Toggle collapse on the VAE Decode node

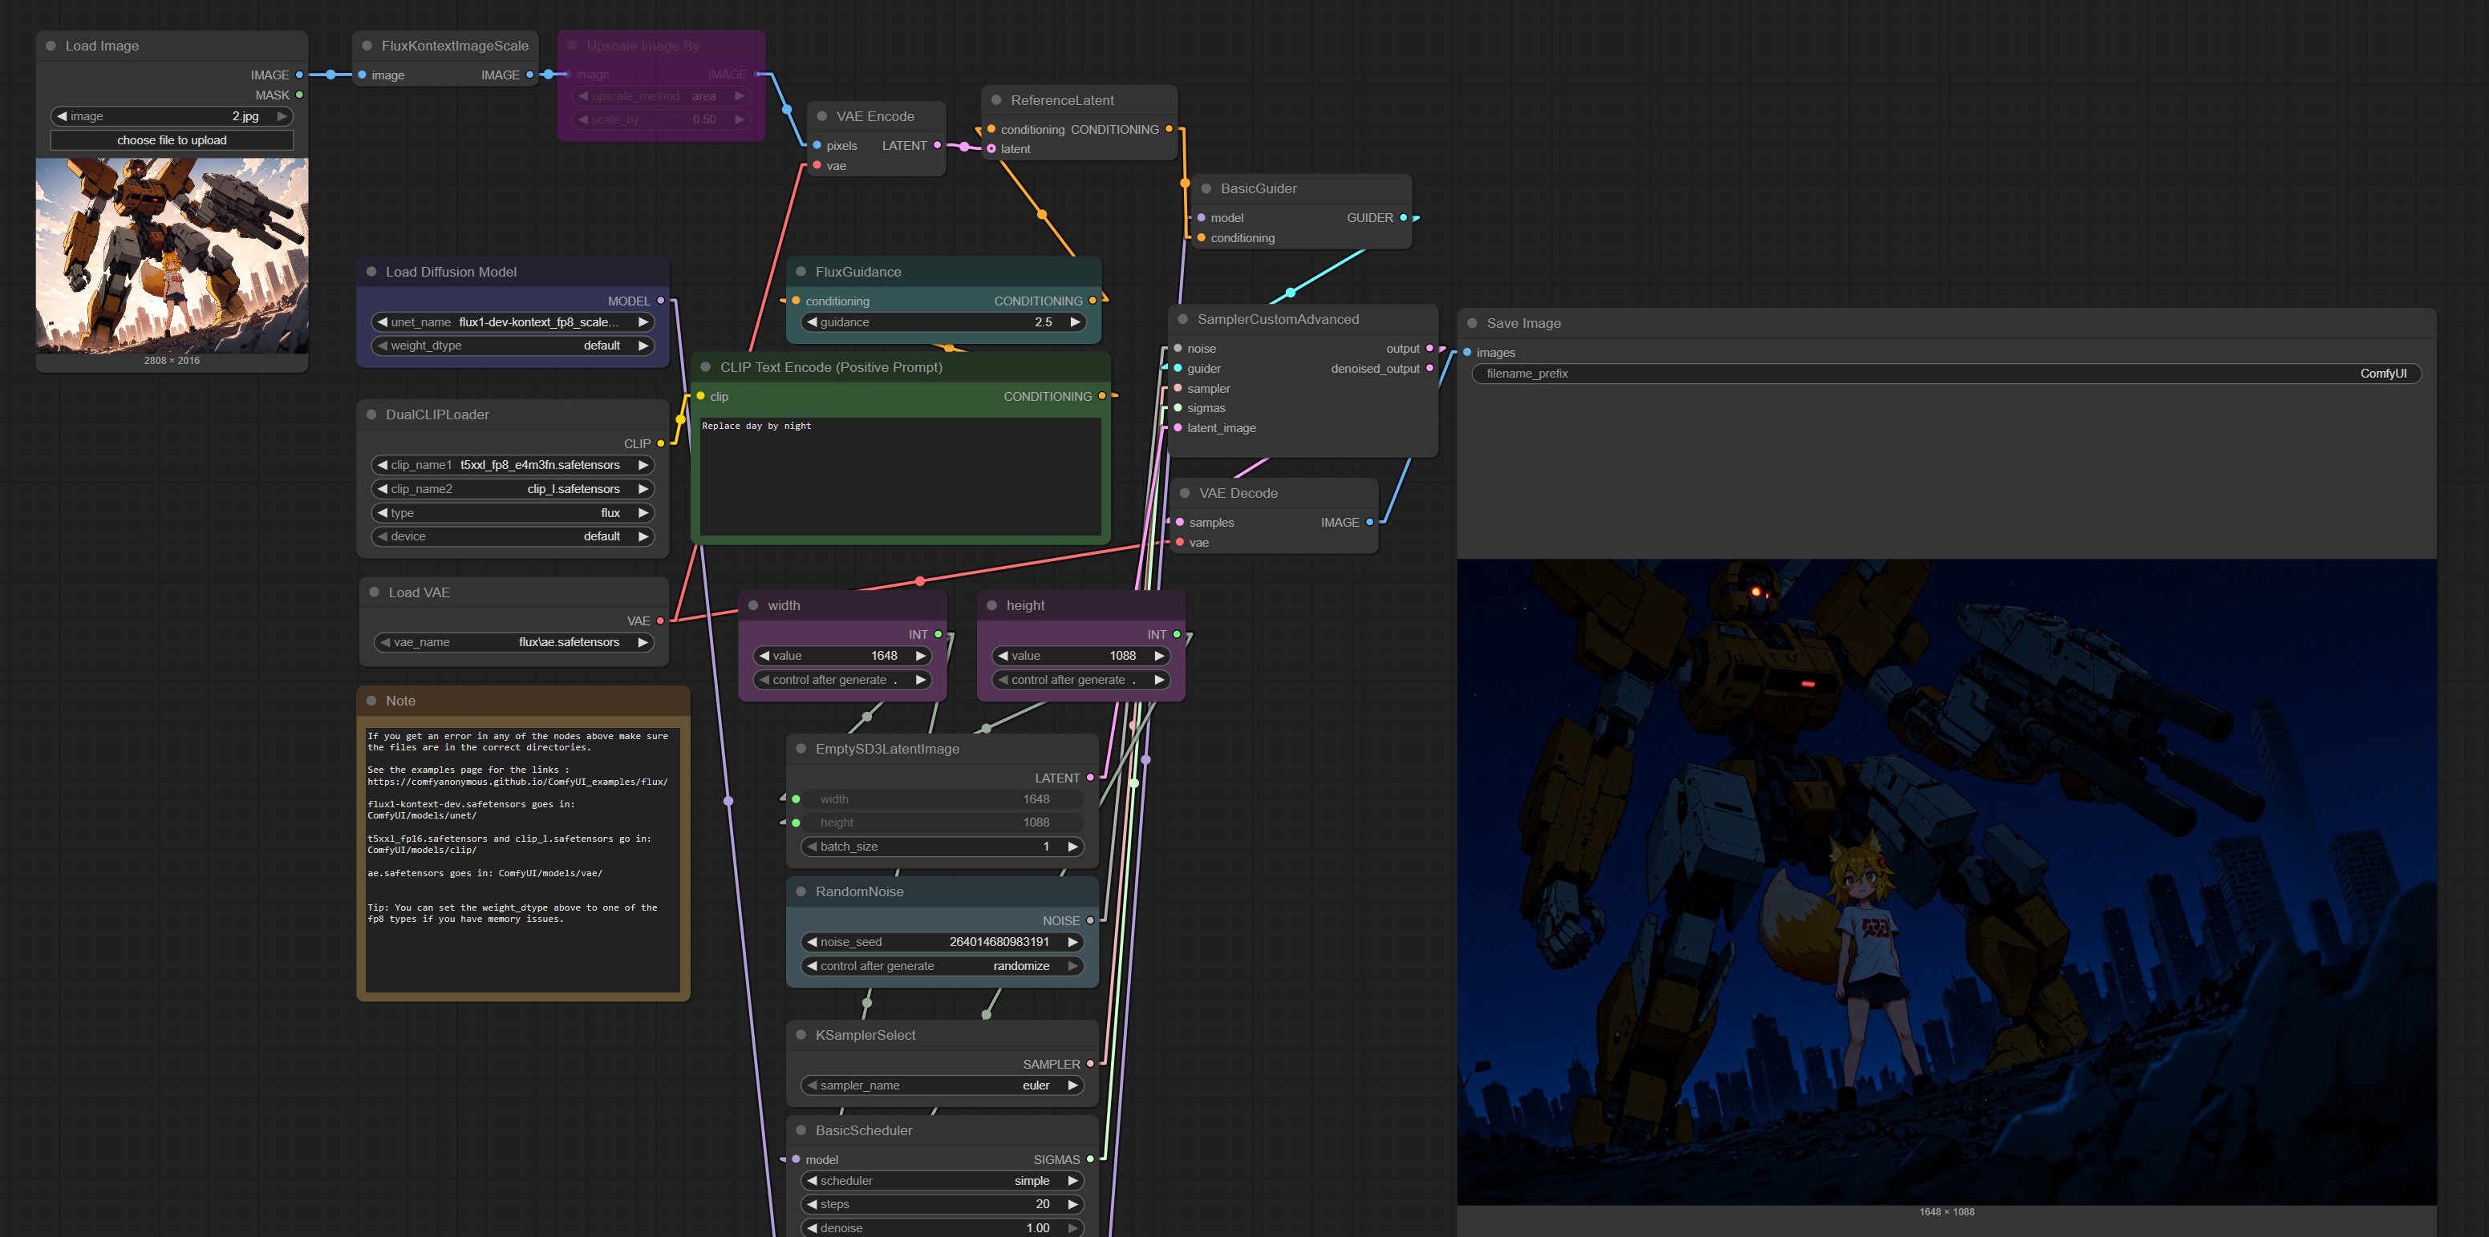(x=1184, y=492)
